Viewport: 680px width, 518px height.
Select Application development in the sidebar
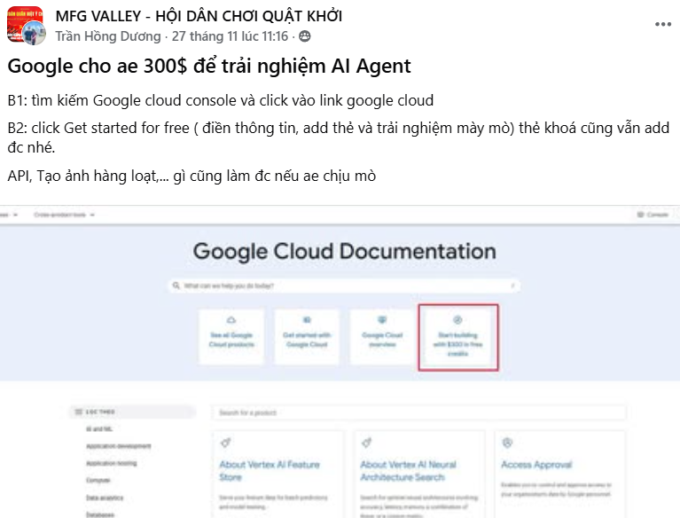119,446
